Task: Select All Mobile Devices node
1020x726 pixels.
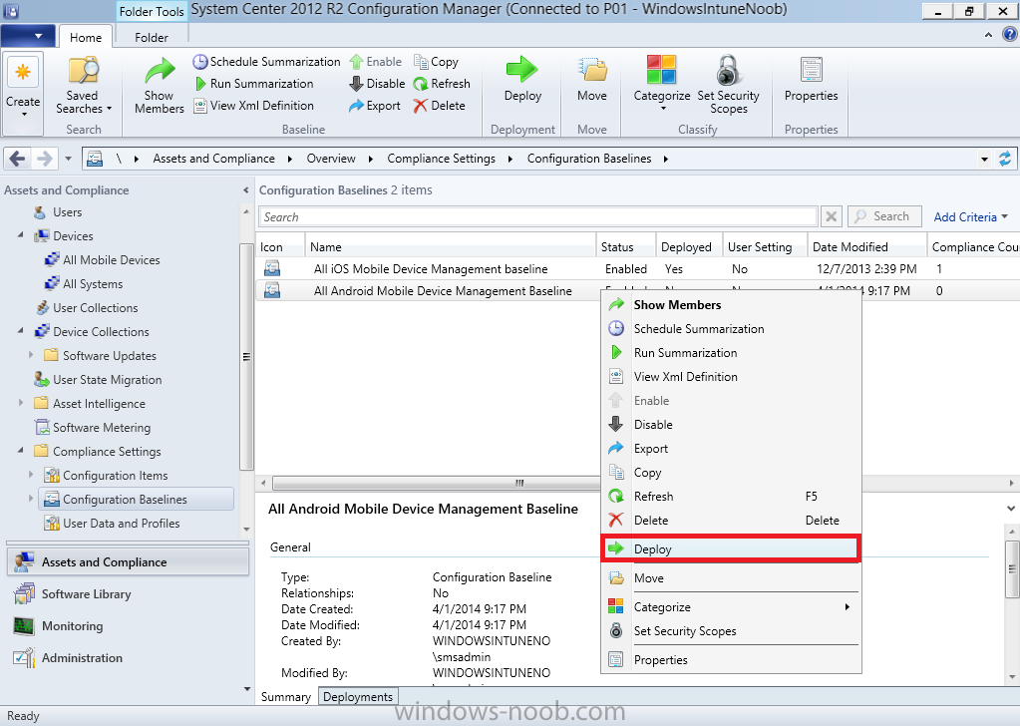Action: tap(102, 260)
